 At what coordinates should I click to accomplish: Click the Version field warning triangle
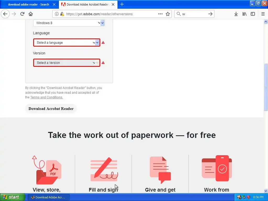click(103, 63)
